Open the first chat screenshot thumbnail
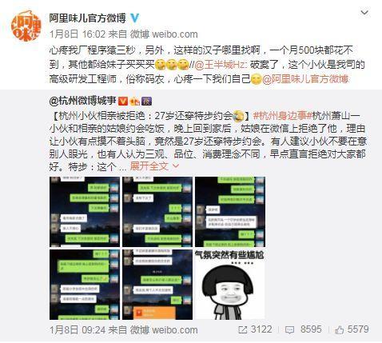Viewport: 382px width, 343px height. (x=85, y=212)
